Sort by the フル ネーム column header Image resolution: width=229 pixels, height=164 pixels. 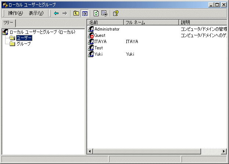point(151,22)
